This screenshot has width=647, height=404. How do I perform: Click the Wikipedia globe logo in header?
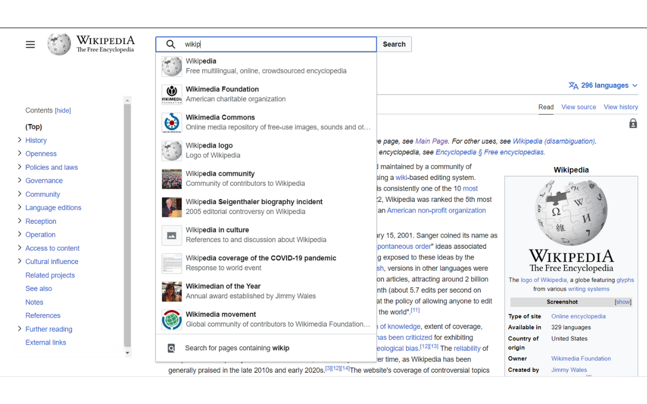pos(59,44)
